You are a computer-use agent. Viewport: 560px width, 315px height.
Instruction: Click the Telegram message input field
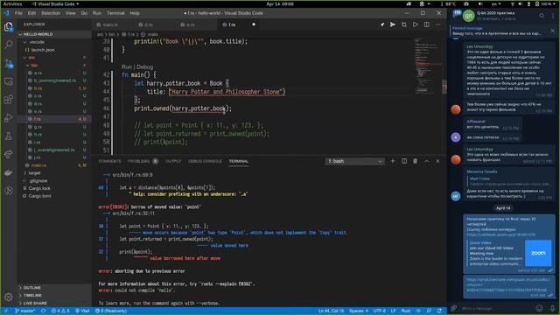(496, 307)
